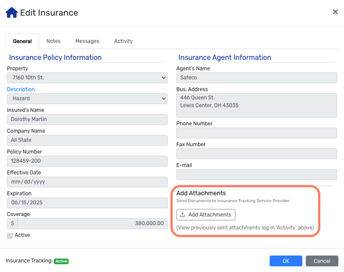Select the Company Name field with All State
The height and width of the screenshot is (272, 344).
pos(87,140)
